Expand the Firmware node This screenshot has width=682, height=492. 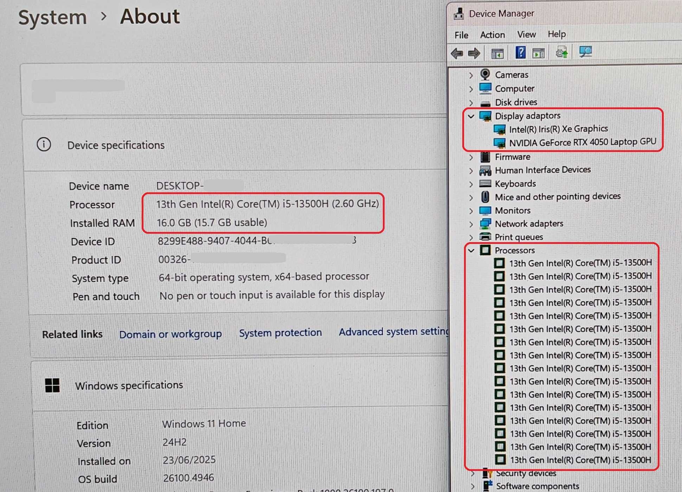(471, 158)
